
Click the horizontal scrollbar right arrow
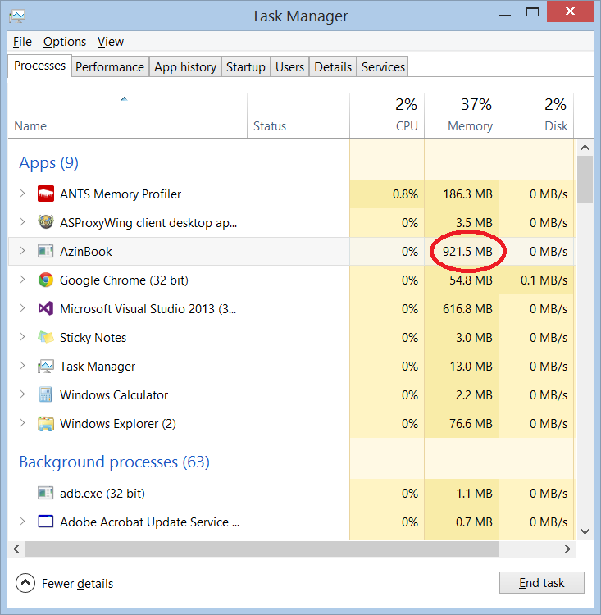(567, 549)
